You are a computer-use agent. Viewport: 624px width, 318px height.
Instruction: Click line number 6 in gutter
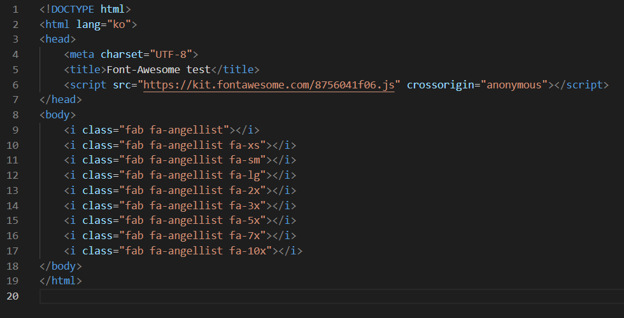[15, 85]
